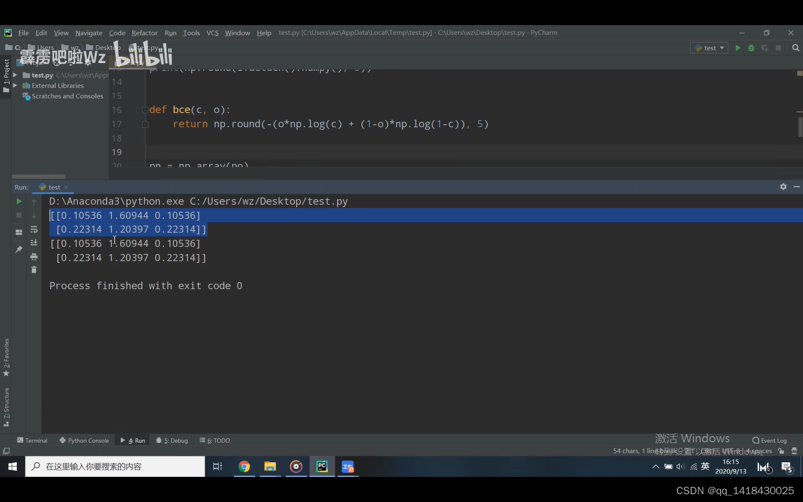Click the Windows search box
The width and height of the screenshot is (803, 502).
[115, 466]
